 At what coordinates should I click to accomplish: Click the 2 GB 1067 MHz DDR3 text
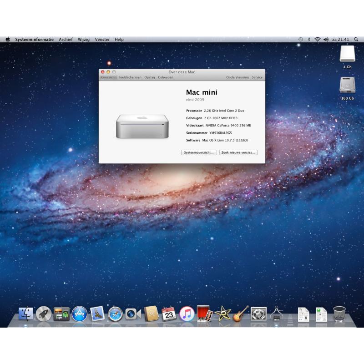point(221,118)
